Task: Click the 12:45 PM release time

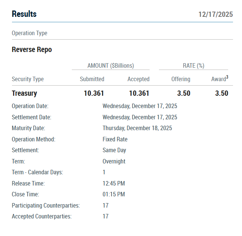Action: click(x=114, y=183)
